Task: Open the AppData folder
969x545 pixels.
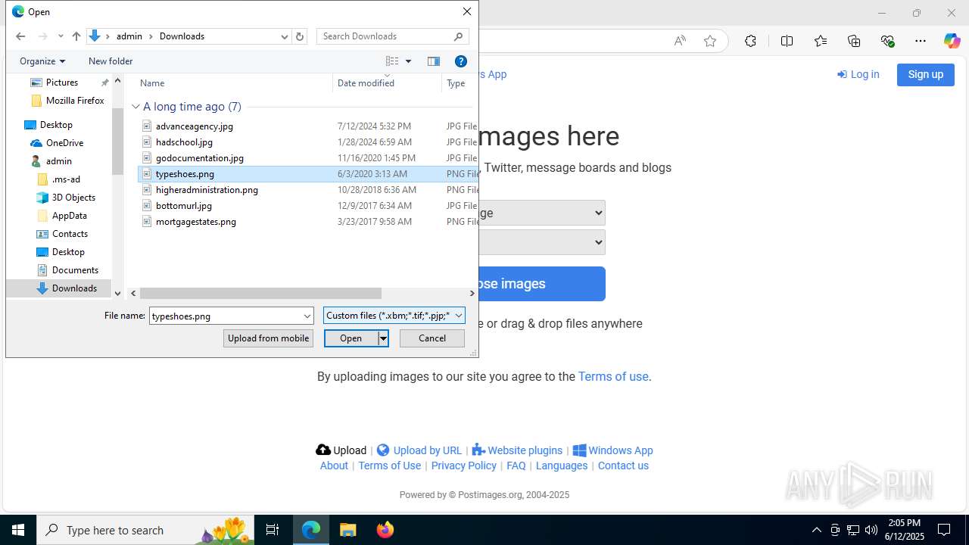Action: tap(69, 216)
